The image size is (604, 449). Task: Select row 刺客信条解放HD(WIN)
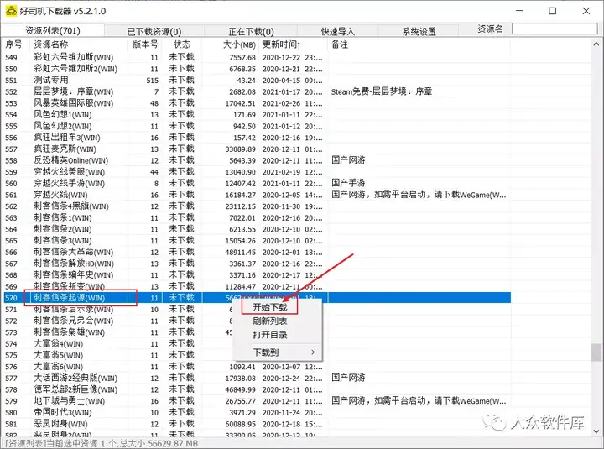pos(258,264)
